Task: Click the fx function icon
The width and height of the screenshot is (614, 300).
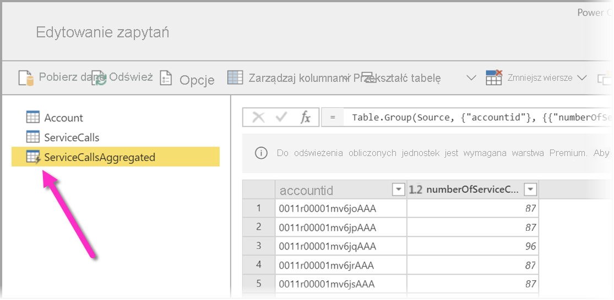Action: tap(305, 117)
